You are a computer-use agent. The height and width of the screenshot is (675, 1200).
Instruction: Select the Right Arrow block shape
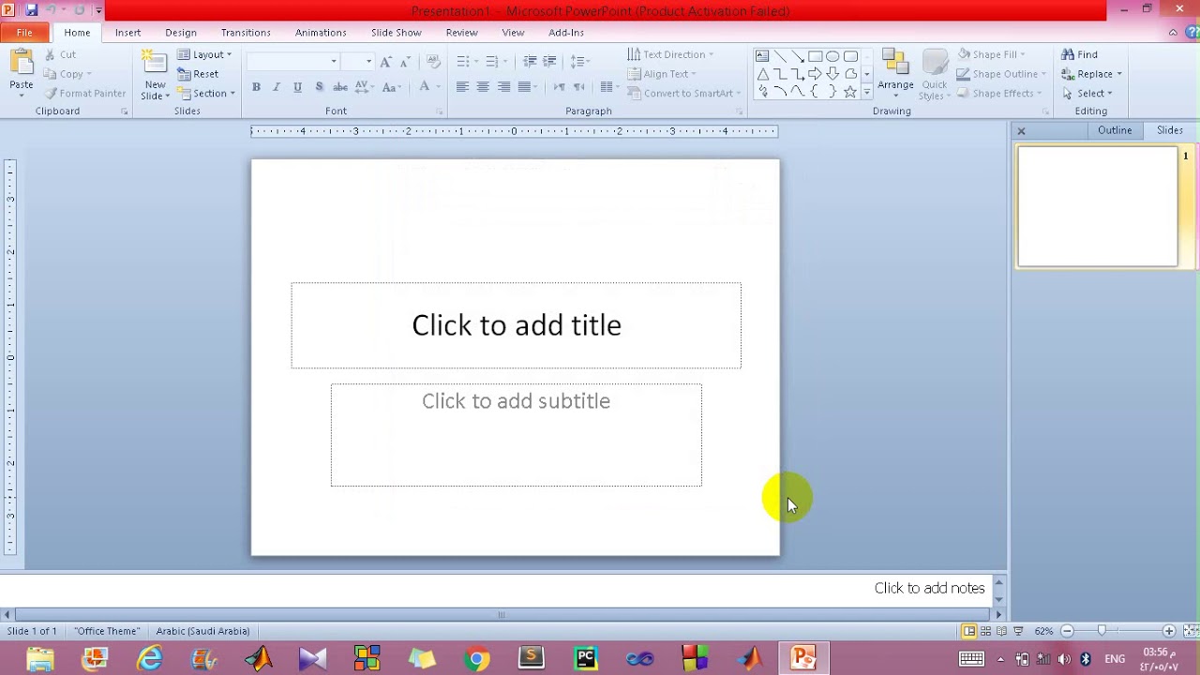coord(815,74)
